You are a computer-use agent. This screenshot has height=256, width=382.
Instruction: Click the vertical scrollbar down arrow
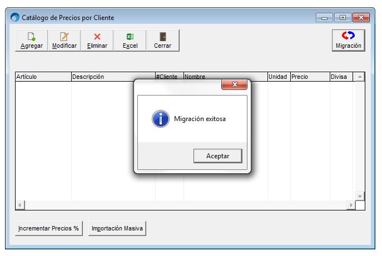pos(360,196)
